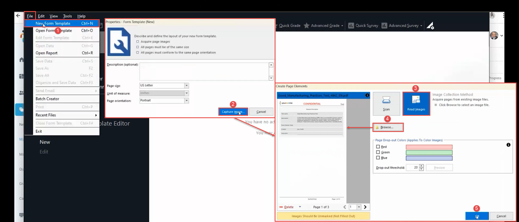Click the info icon on PDF title

(x=367, y=95)
